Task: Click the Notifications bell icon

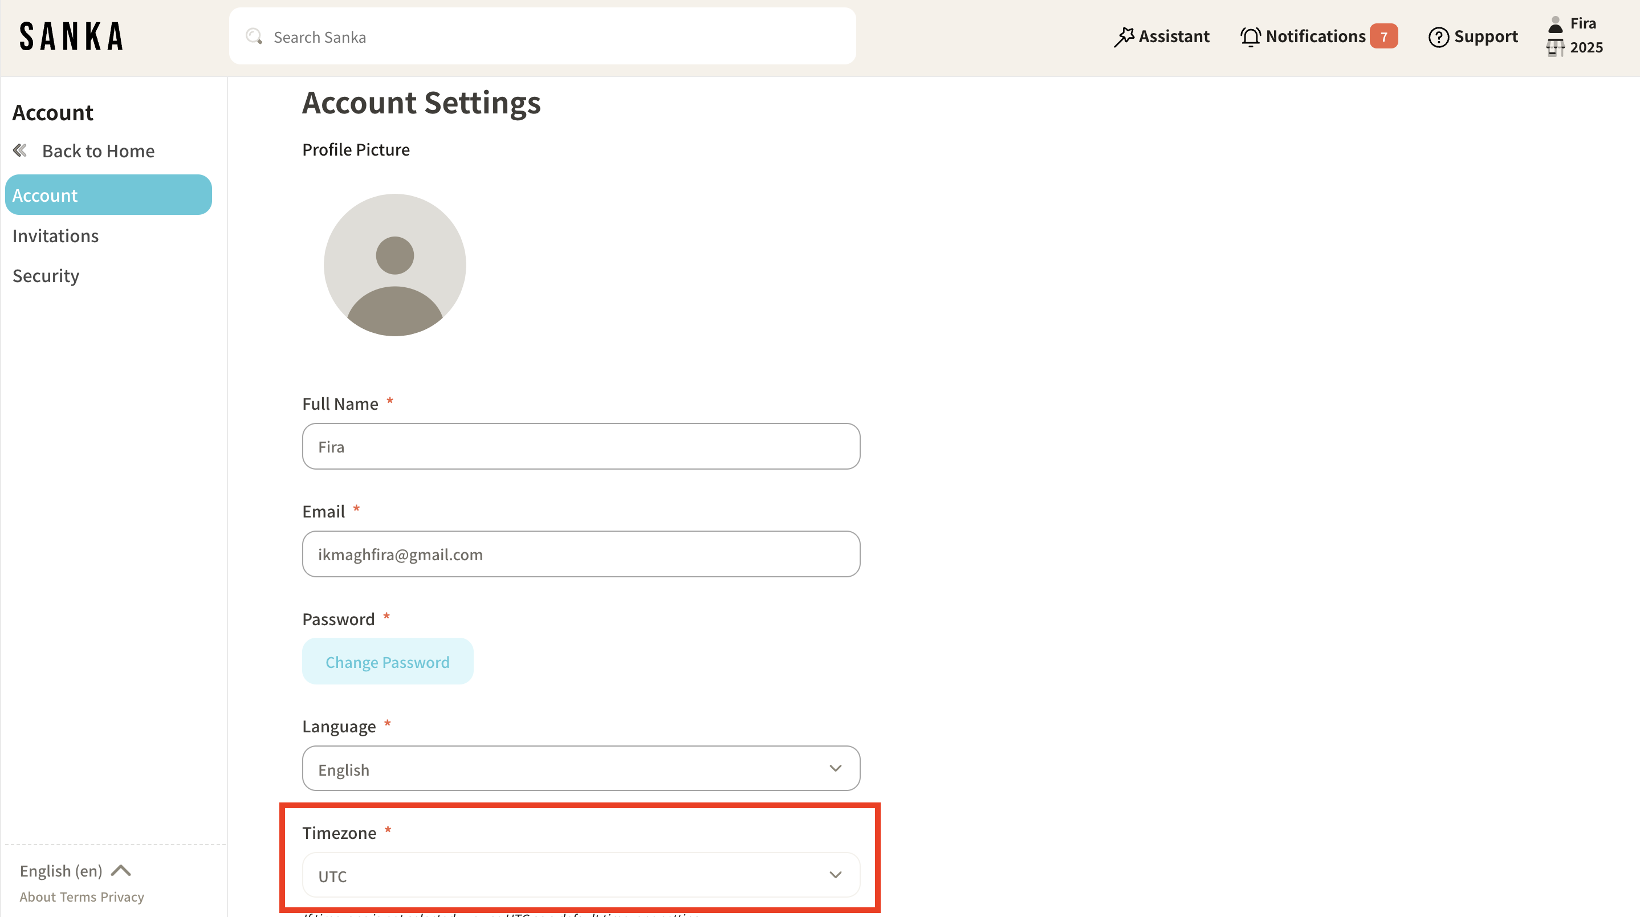Action: coord(1250,37)
